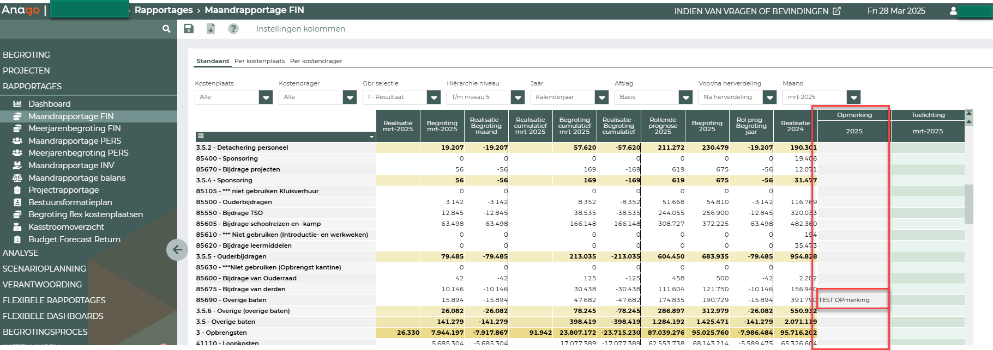Open the help question mark icon
The image size is (993, 350).
coord(233,29)
